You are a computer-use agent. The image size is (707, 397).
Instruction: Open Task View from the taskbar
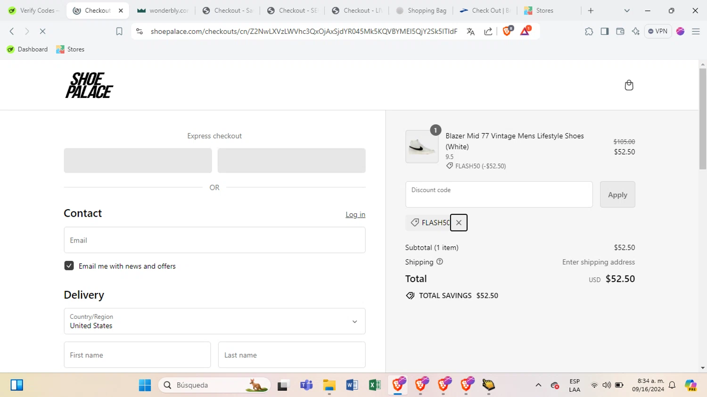(x=283, y=385)
